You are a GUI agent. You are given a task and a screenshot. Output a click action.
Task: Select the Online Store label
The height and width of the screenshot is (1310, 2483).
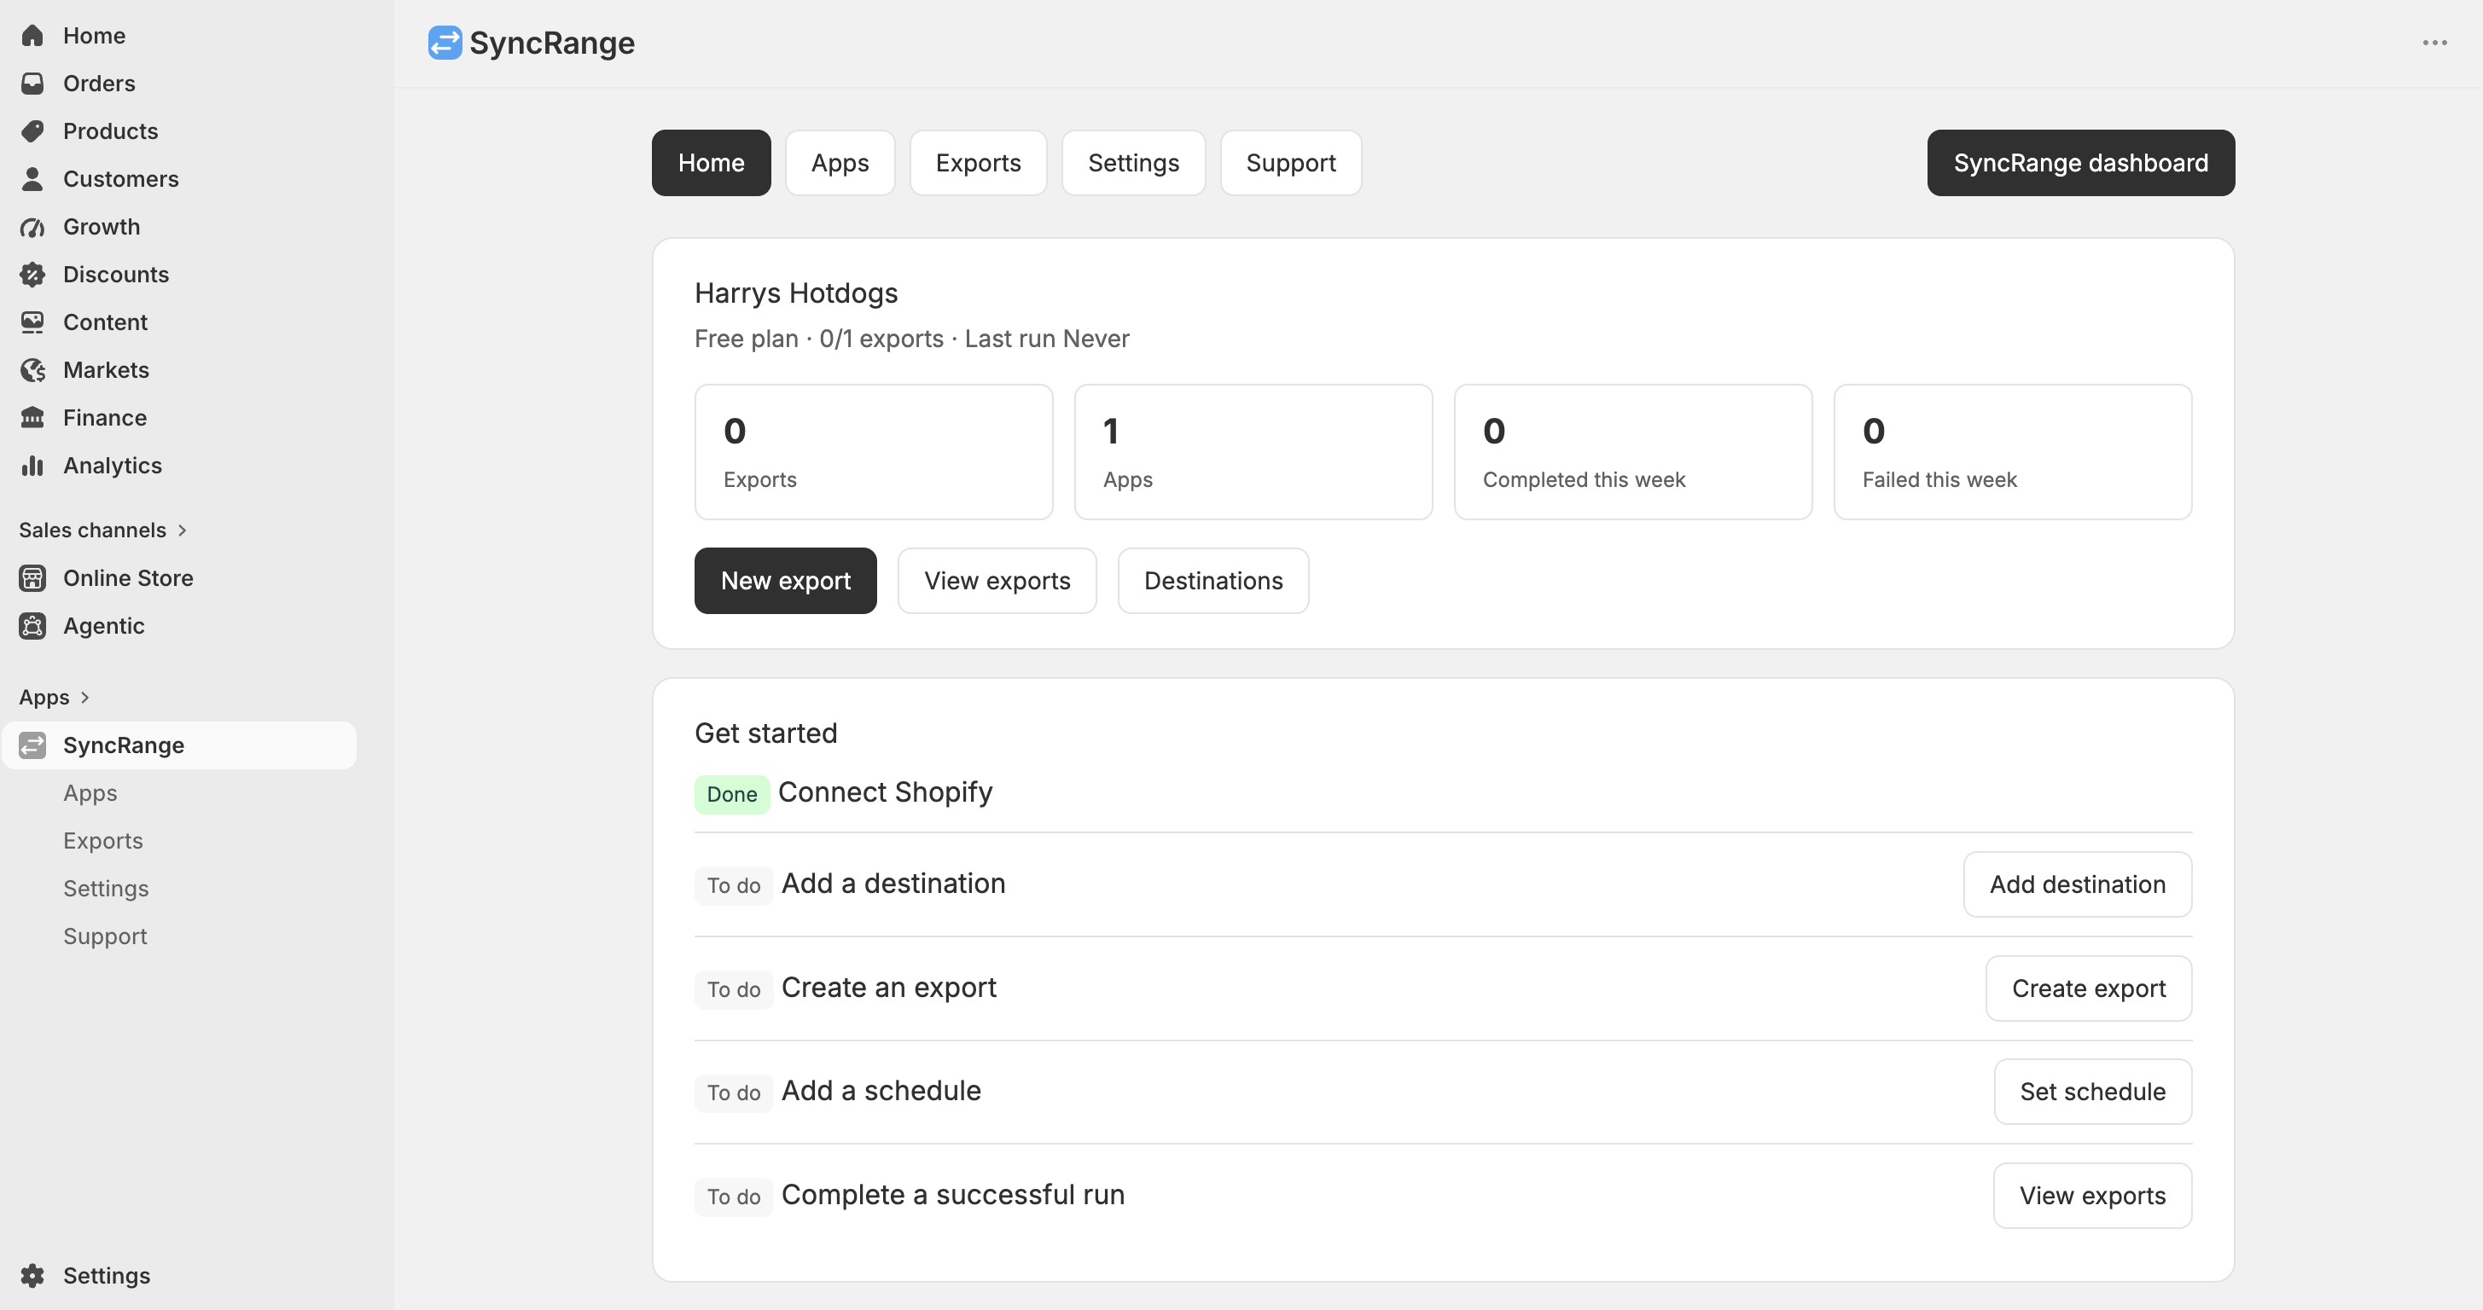128,578
